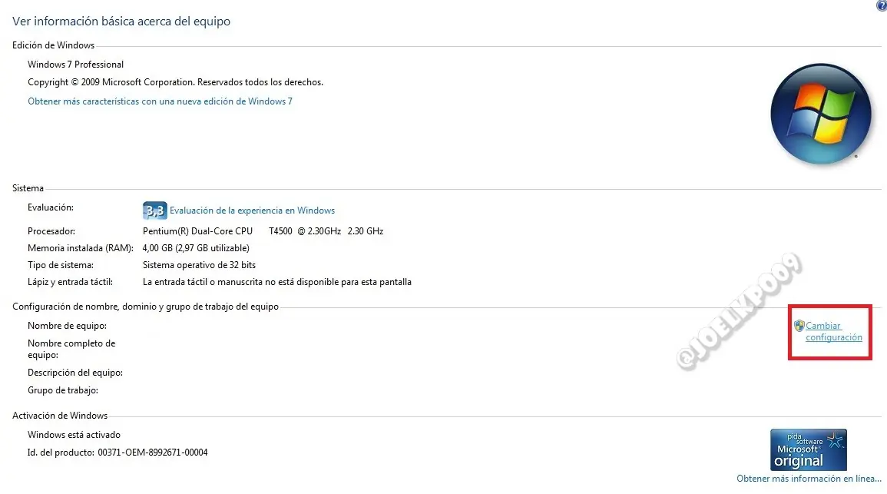
Task: Click the Windows 7 logo orb
Action: 820,114
